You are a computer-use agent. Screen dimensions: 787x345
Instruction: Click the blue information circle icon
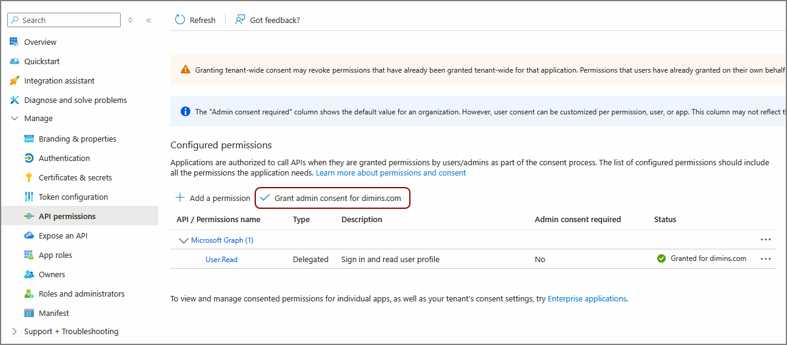pyautogui.click(x=186, y=111)
